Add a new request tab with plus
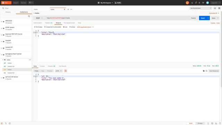The image size is (222, 125). (x=68, y=9)
